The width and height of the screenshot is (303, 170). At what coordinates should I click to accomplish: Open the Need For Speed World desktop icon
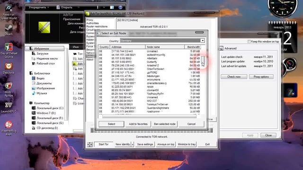click(9, 12)
